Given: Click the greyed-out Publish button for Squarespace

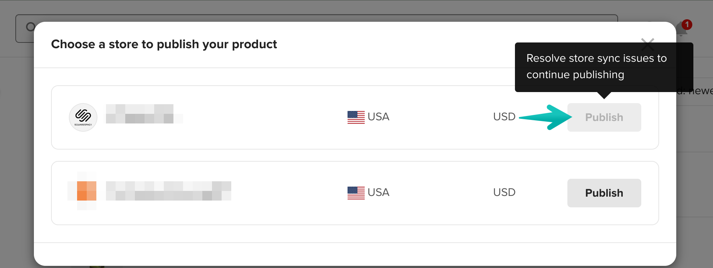Looking at the screenshot, I should pyautogui.click(x=604, y=117).
